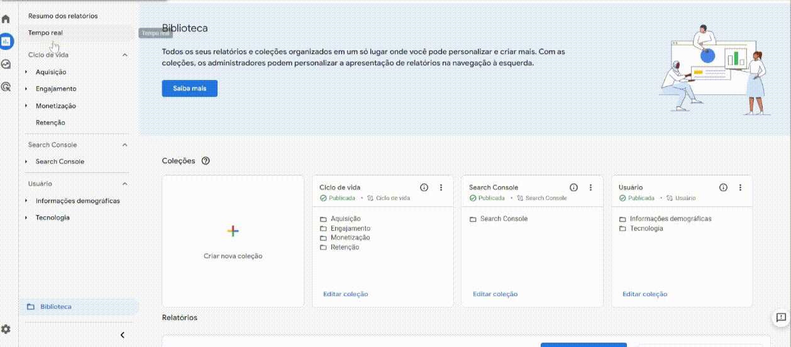
Task: Expand the Aquisição tree item
Action: [x=26, y=72]
